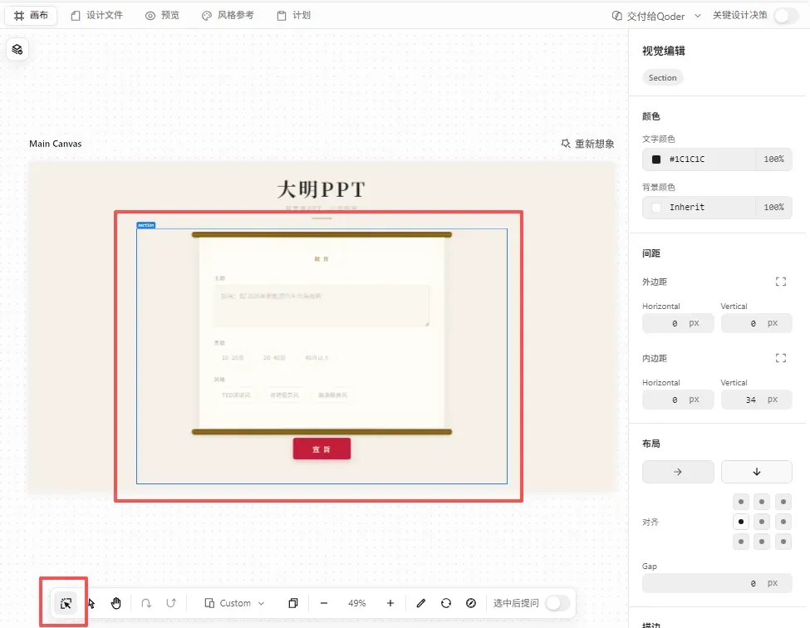Edit the Gap value field
Image resolution: width=810 pixels, height=628 pixels.
click(x=717, y=583)
